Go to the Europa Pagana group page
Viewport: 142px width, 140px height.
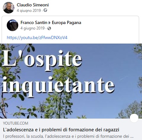pyautogui.click(x=66, y=22)
